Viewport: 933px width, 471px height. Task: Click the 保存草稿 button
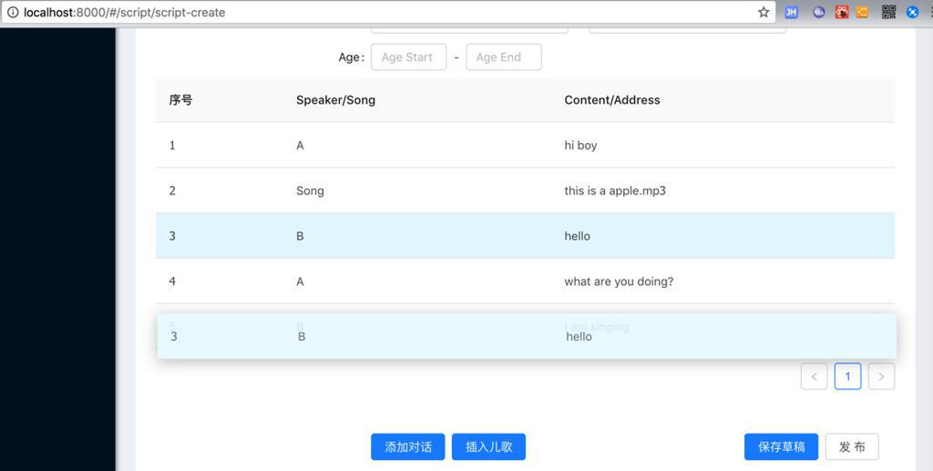point(781,447)
